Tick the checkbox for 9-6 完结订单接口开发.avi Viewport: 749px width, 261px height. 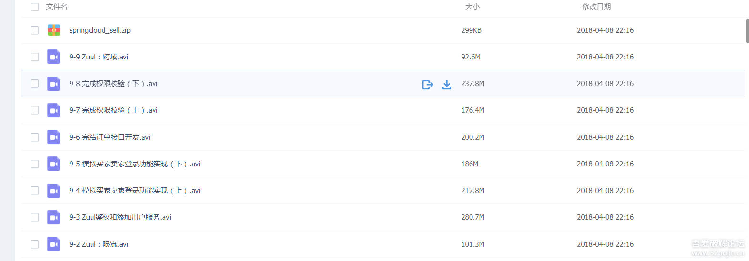pyautogui.click(x=35, y=137)
